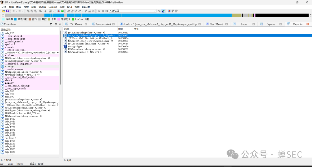312x167 pixels.
Task: Click the text search 'A' toolbar icon
Action: (50, 11)
